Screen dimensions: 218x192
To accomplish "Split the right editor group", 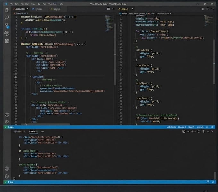I will tap(208, 9).
